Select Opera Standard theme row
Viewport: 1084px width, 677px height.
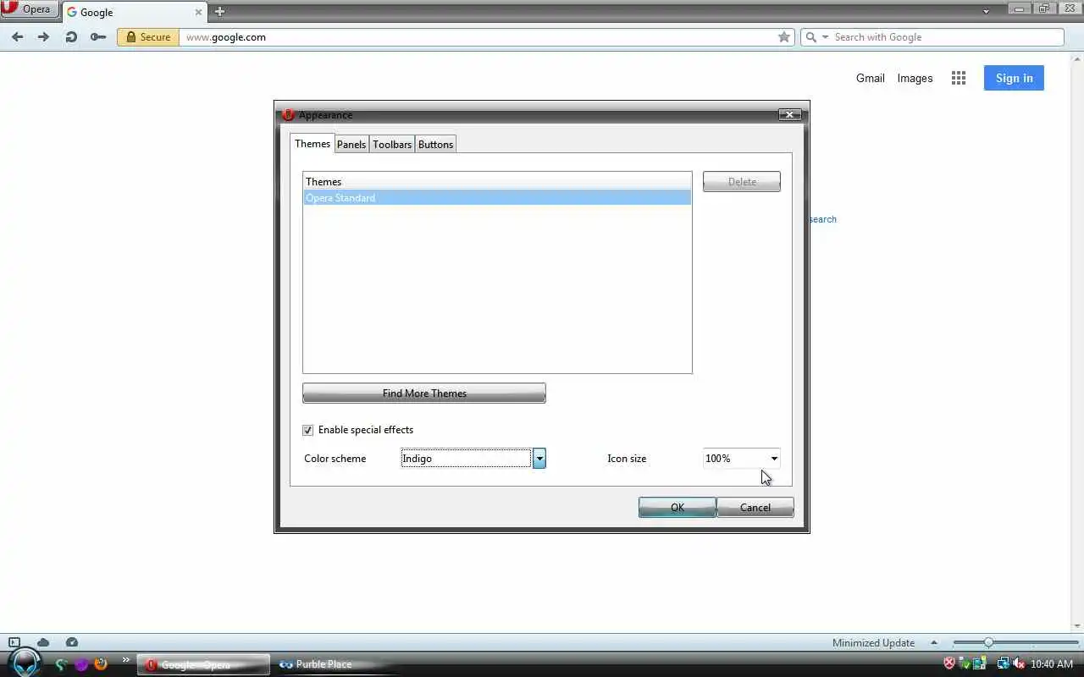497,198
